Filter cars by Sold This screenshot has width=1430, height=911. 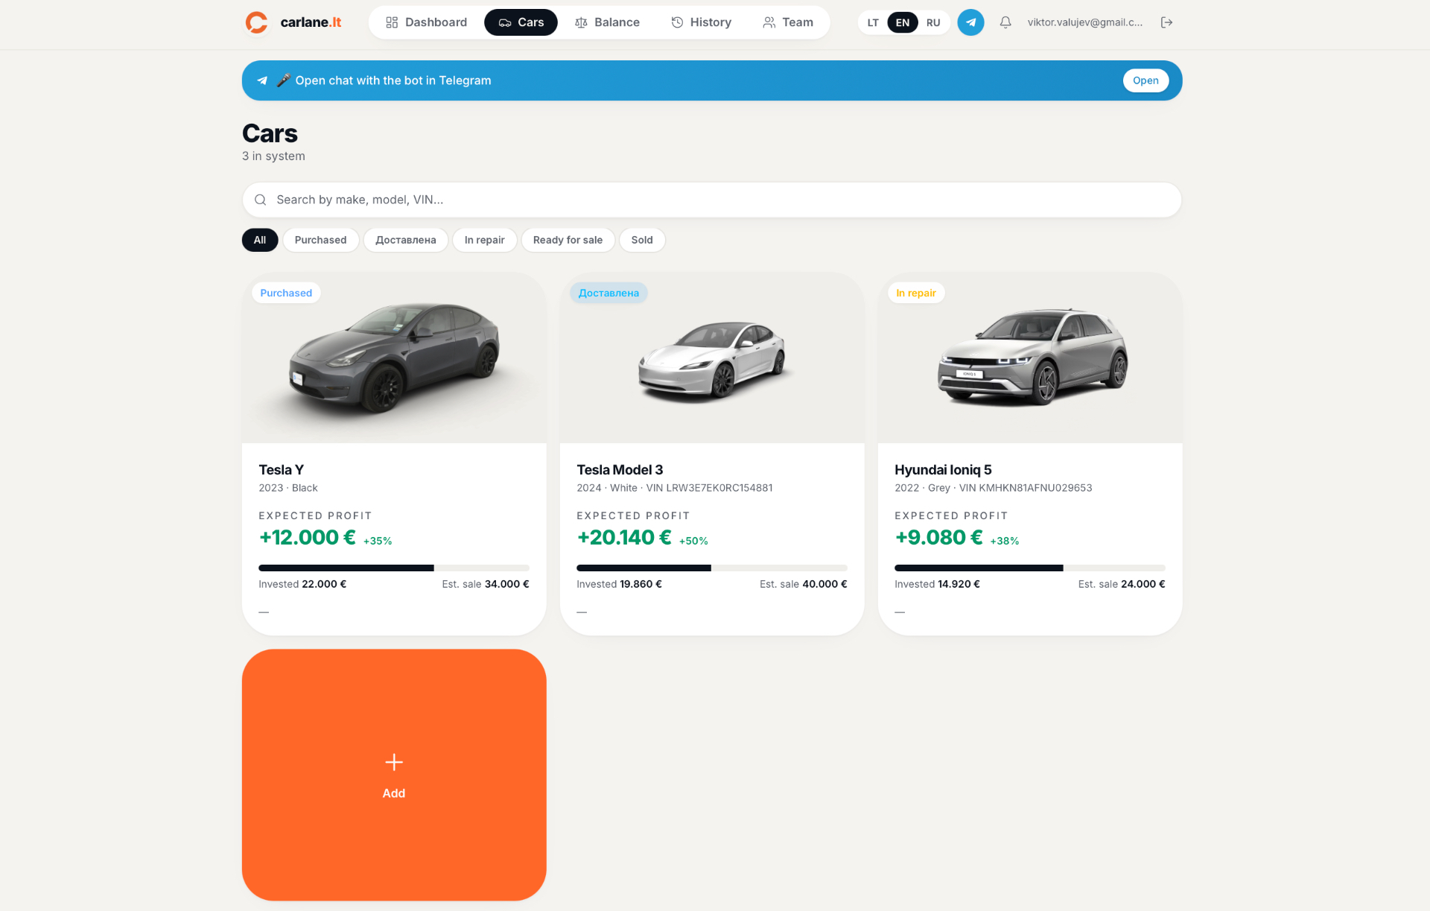tap(642, 240)
